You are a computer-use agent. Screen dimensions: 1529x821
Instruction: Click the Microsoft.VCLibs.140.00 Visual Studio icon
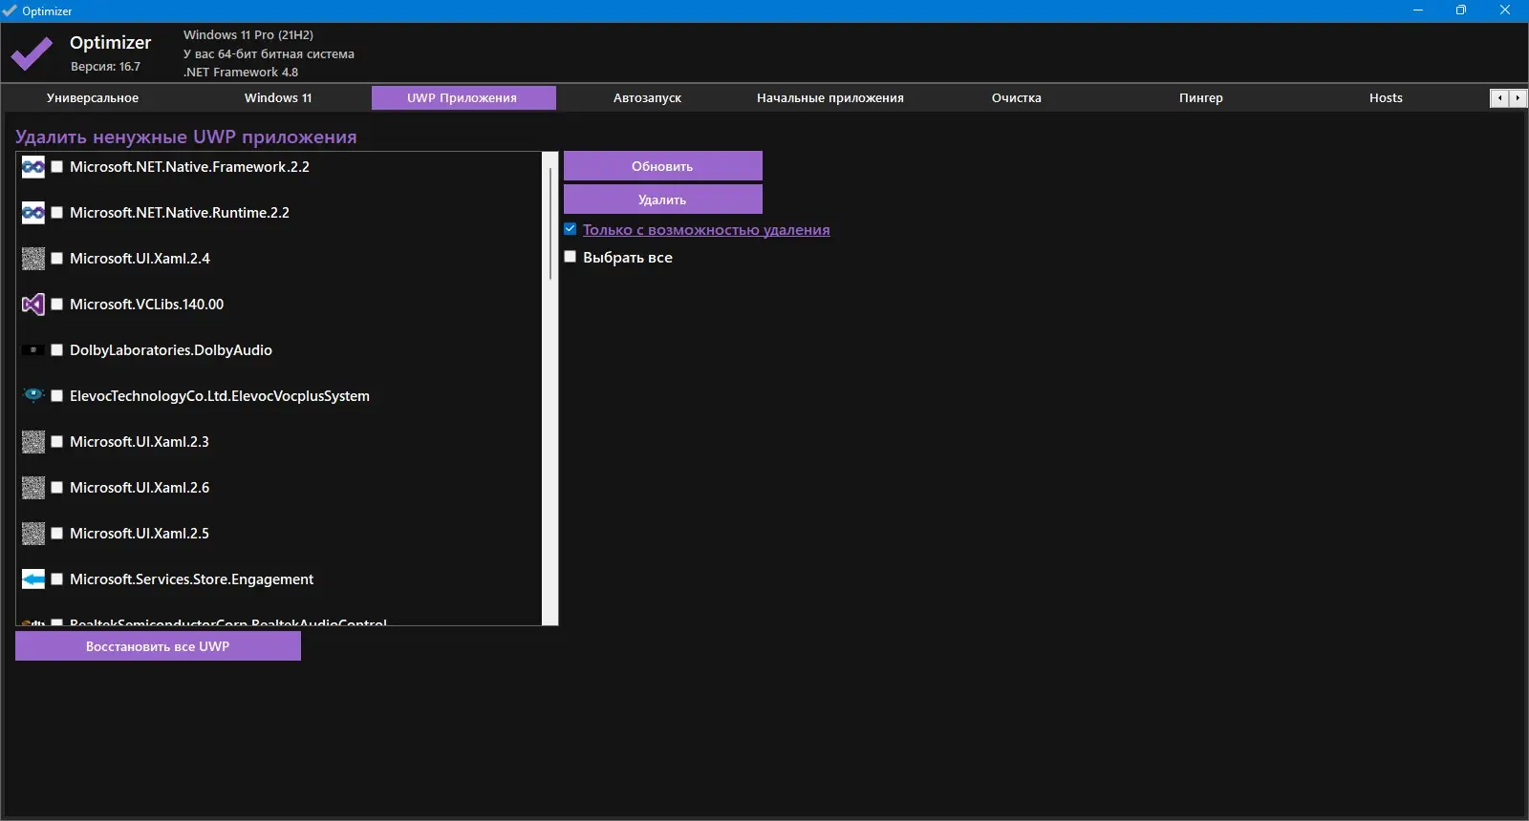33,305
